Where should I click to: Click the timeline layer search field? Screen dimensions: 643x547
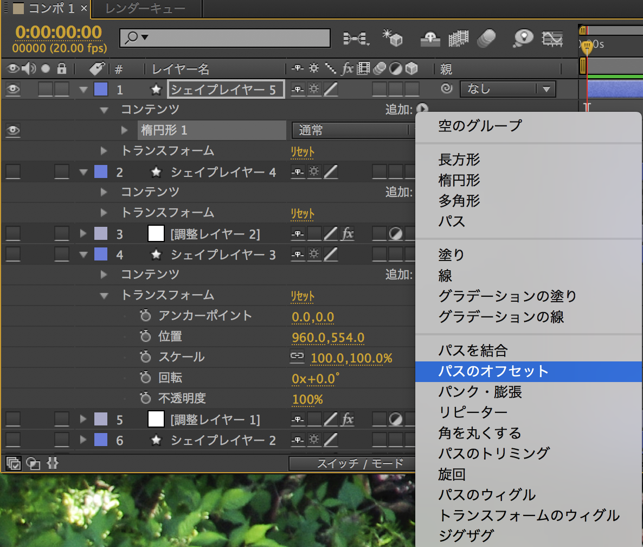[x=224, y=38]
